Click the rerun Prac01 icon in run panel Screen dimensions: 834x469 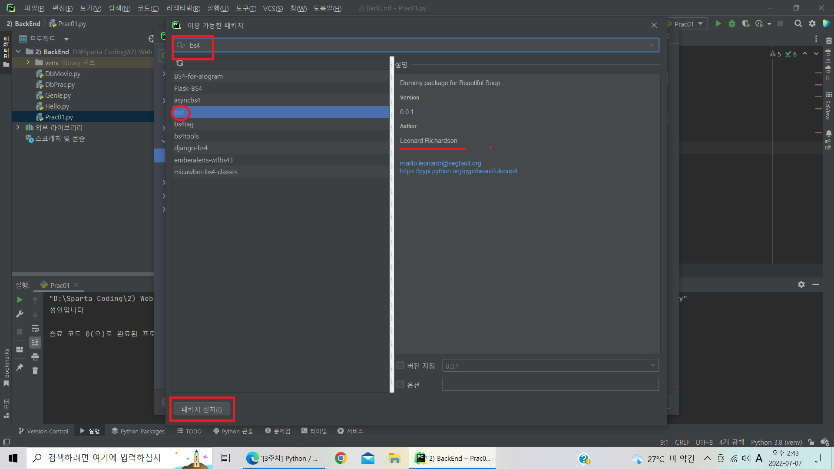[x=20, y=300]
